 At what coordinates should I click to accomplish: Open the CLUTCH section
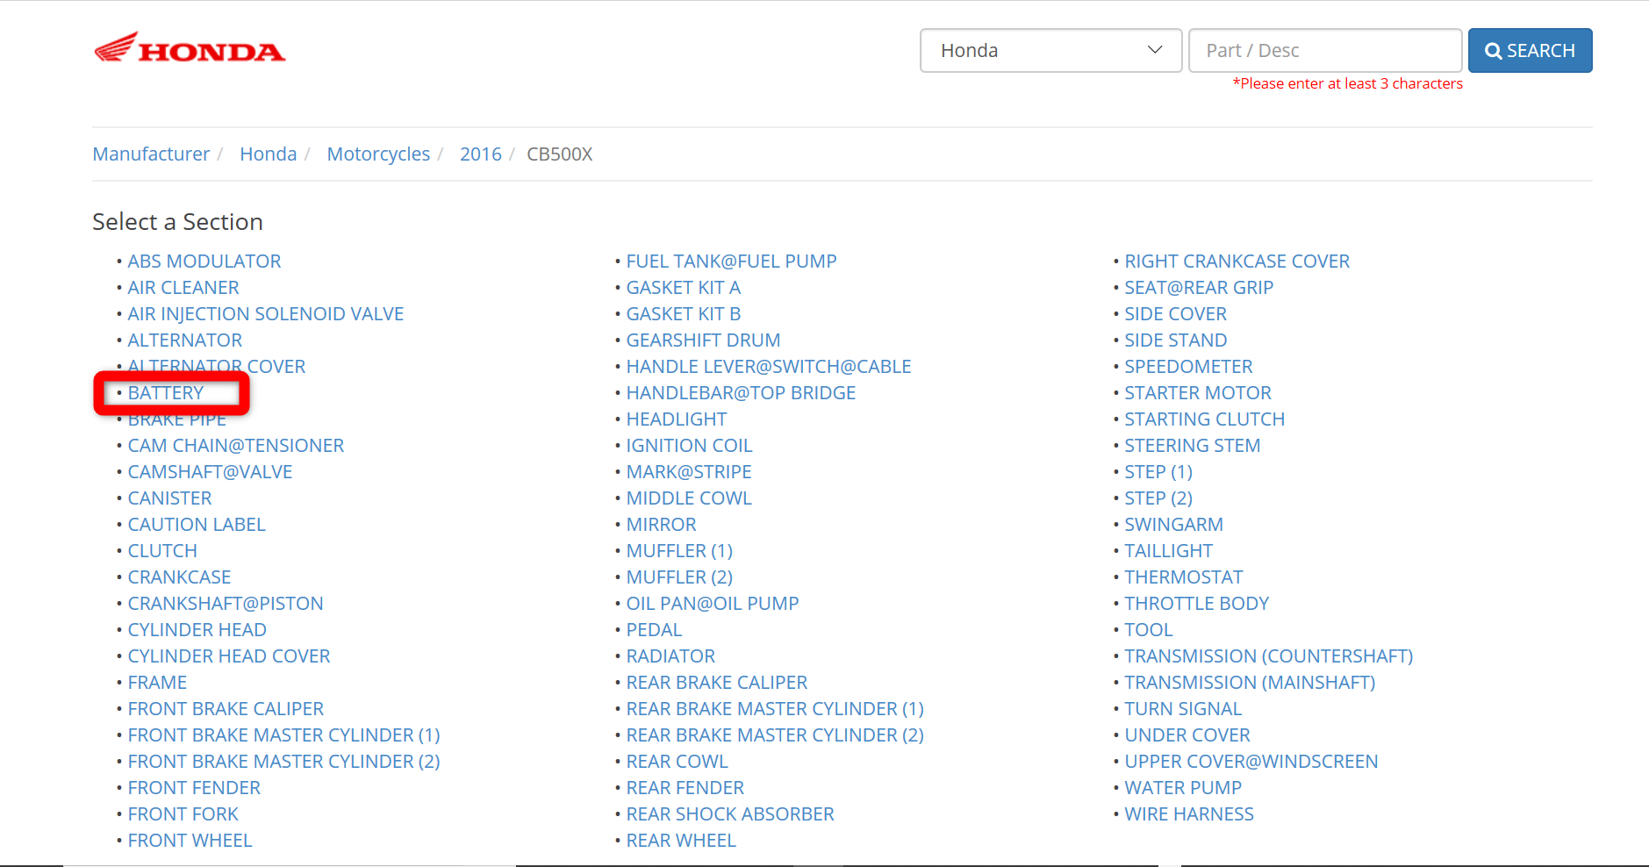pos(162,551)
